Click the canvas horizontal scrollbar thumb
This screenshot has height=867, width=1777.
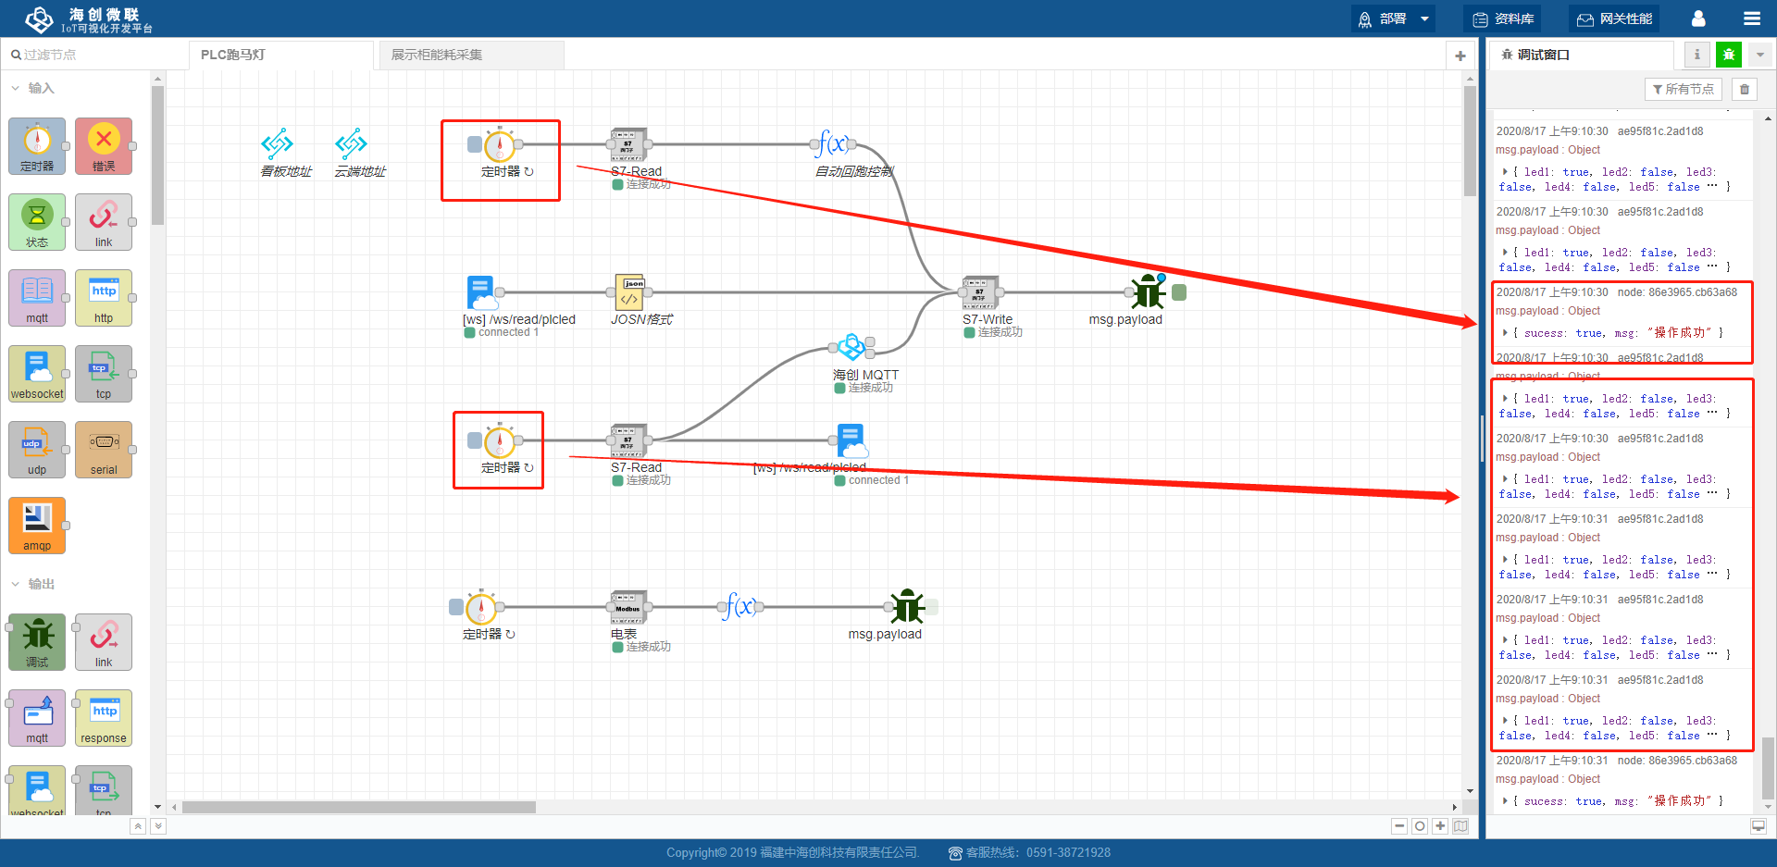359,807
